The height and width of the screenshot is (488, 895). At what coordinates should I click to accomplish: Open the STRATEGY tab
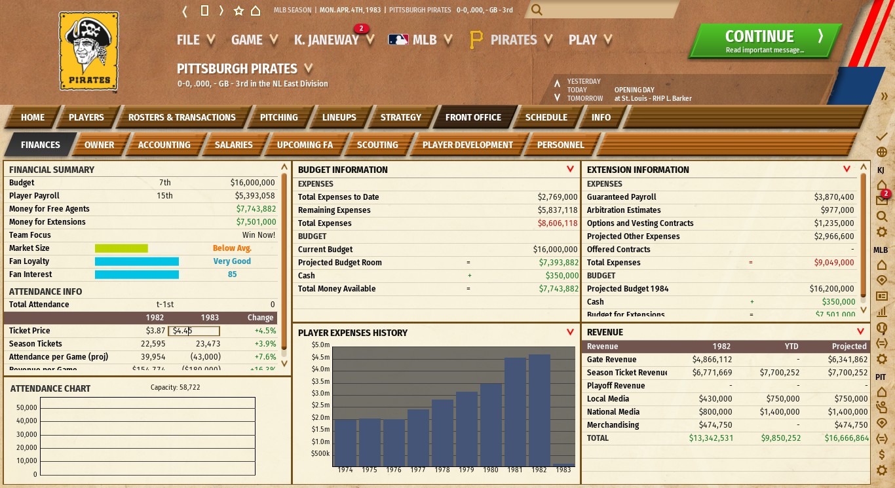pyautogui.click(x=401, y=117)
